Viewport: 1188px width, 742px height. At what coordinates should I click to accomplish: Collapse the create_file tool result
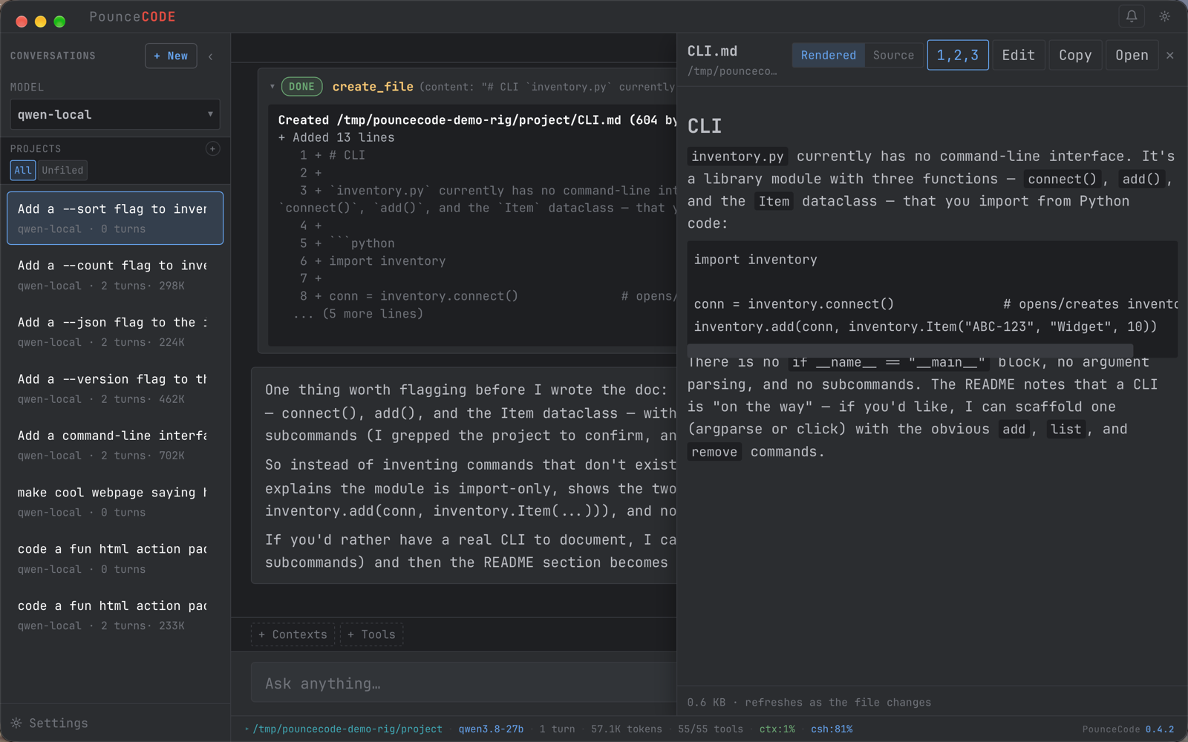(272, 87)
